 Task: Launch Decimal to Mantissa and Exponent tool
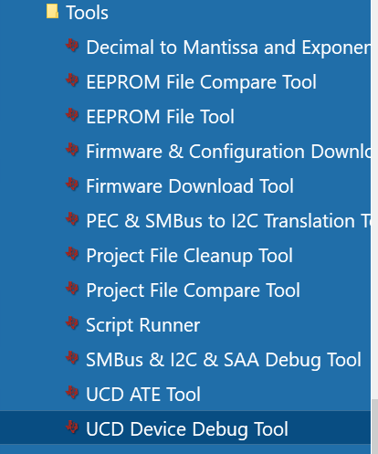pyautogui.click(x=228, y=48)
